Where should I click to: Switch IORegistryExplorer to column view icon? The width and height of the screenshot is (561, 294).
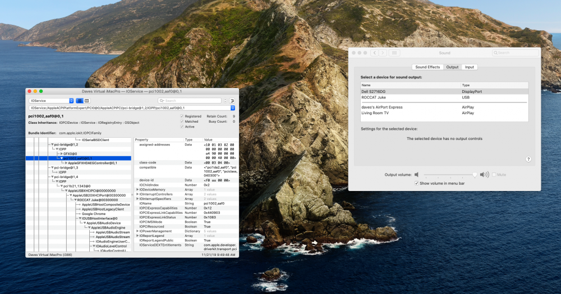(86, 101)
